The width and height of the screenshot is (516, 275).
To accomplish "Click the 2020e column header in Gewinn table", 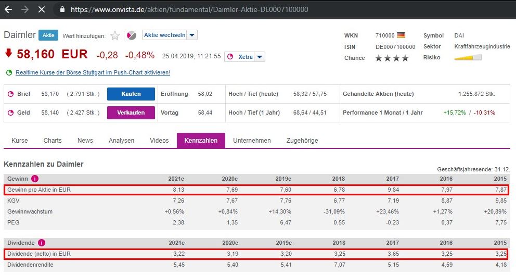I will click(230, 179).
